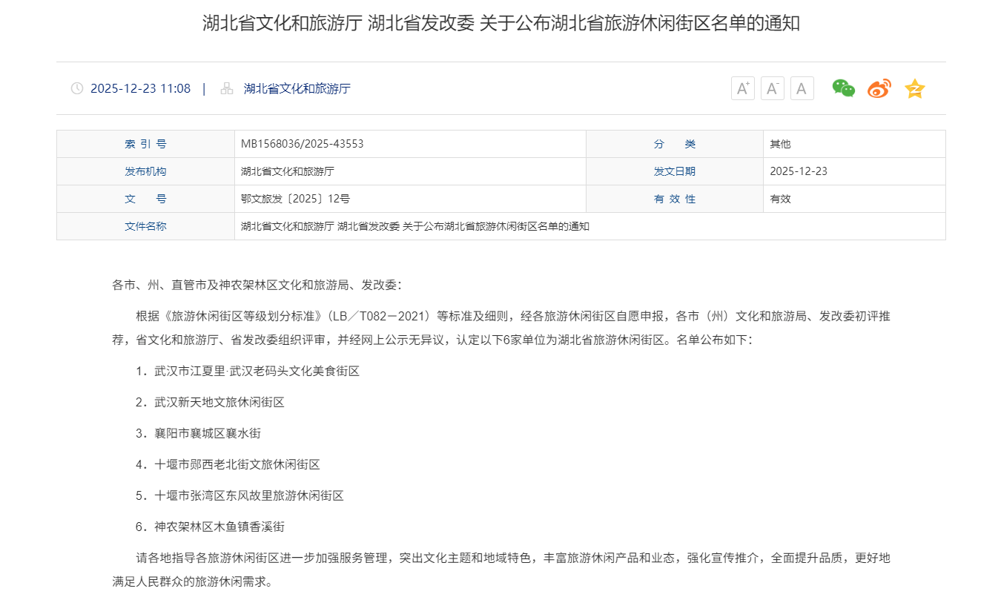1001x600 pixels.
Task: Click document number 鄂文旅发〔2025〕12号
Action: click(295, 199)
